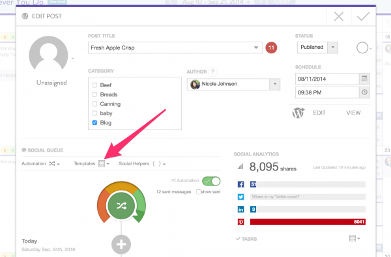Click the Twitter analytics icon
Image resolution: width=391 pixels, height=257 pixels.
(240, 197)
